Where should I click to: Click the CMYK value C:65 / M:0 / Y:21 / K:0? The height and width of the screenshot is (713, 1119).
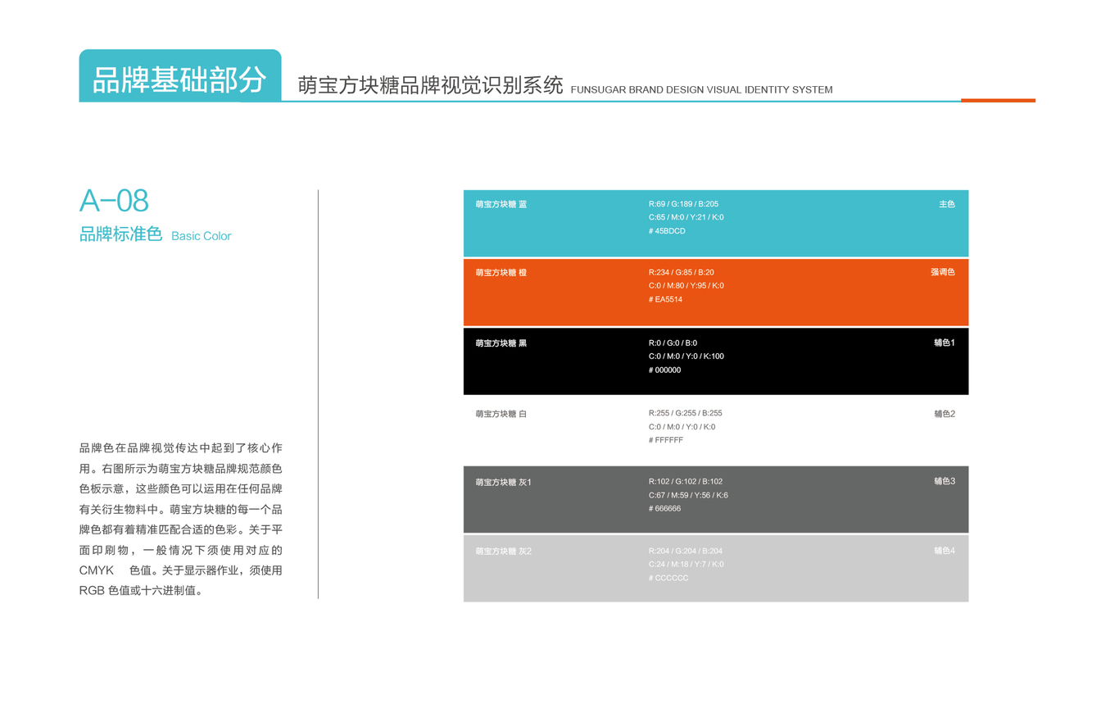[x=686, y=217]
